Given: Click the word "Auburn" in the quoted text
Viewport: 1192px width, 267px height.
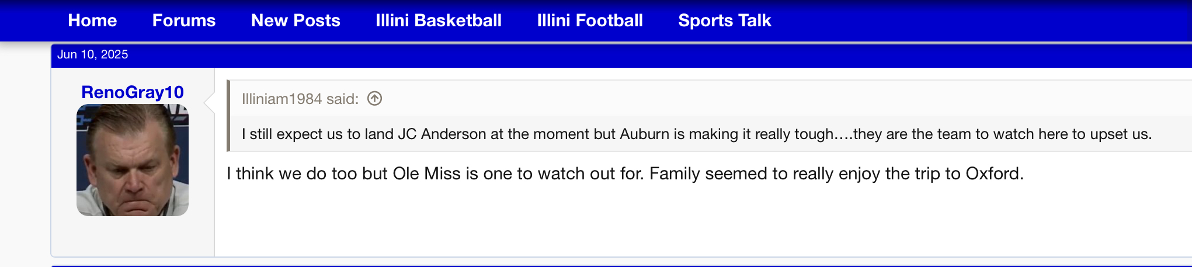Looking at the screenshot, I should pyautogui.click(x=644, y=134).
